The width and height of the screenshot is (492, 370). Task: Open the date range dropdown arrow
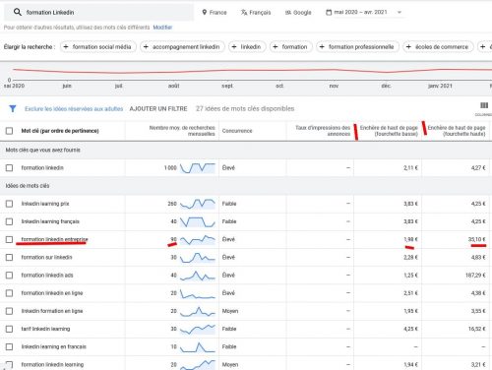coord(400,12)
